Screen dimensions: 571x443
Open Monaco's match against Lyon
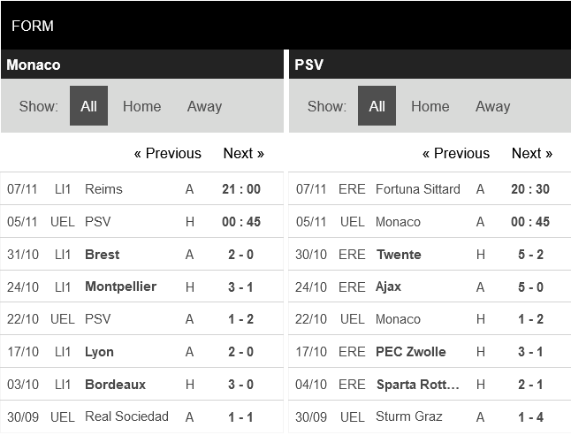coord(99,352)
